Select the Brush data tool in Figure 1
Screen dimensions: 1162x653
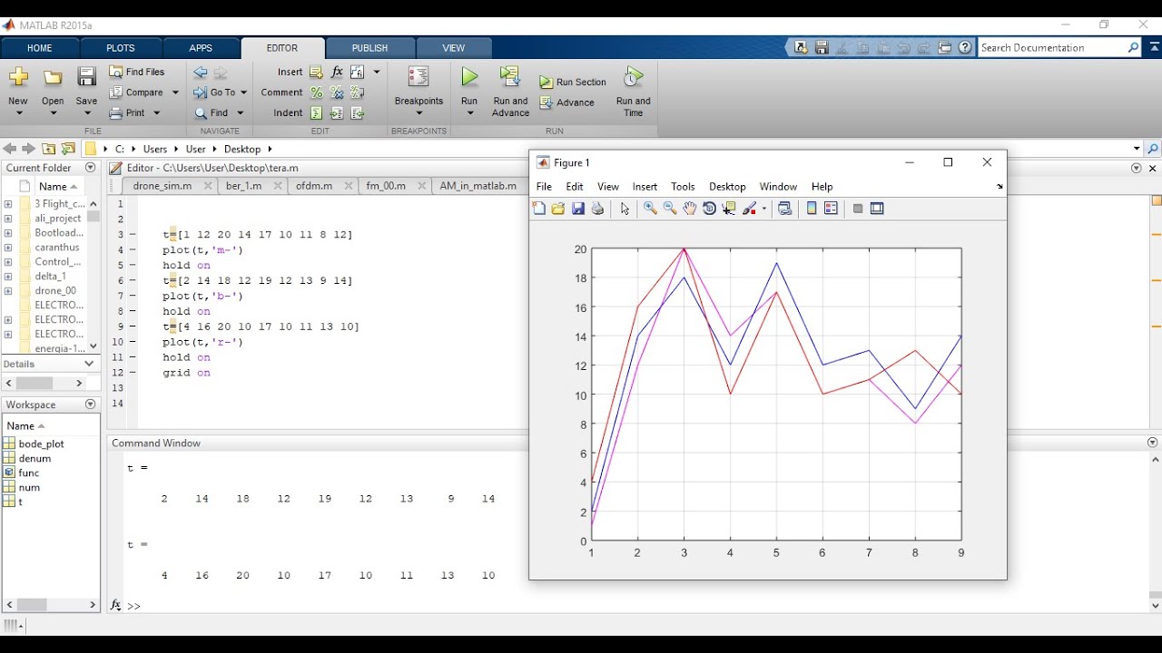click(750, 209)
